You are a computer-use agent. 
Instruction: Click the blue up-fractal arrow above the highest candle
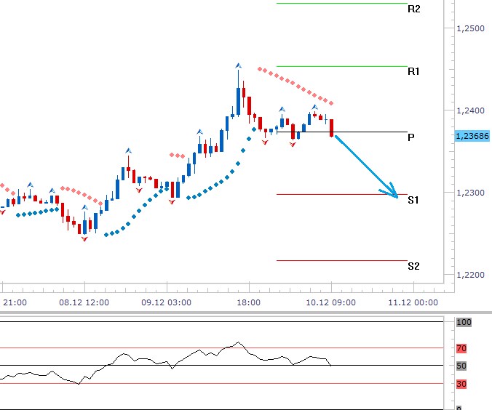238,66
